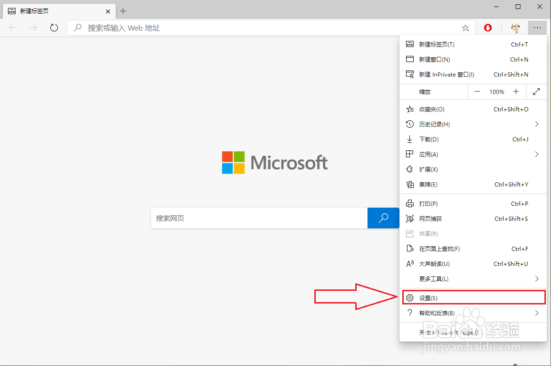Choose 新建窗口(N) menu item
The image size is (551, 366).
click(473, 59)
